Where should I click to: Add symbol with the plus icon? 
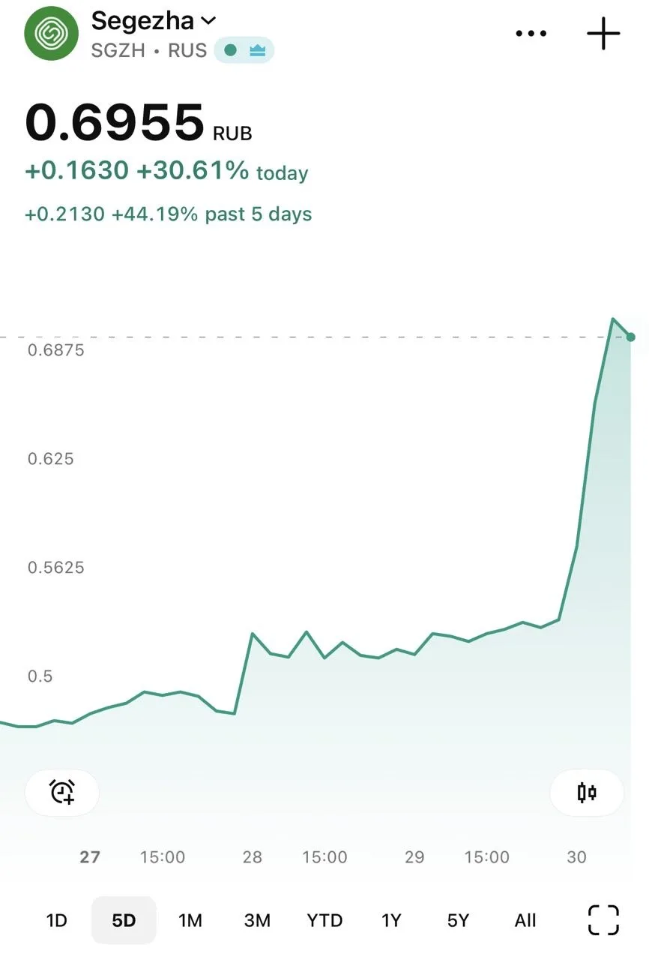[603, 34]
